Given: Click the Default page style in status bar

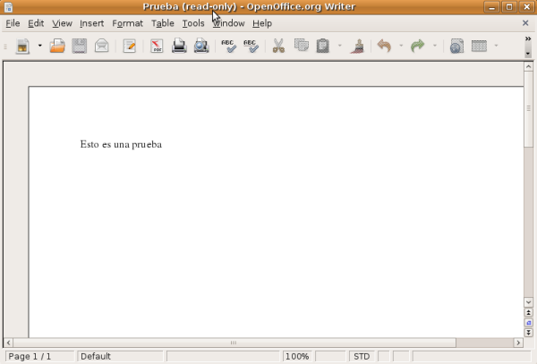Looking at the screenshot, I should 121,357.
